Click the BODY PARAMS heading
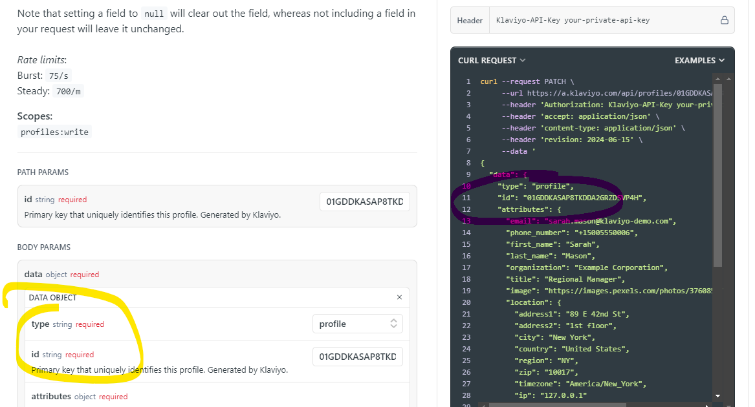The image size is (755, 407). click(x=44, y=247)
